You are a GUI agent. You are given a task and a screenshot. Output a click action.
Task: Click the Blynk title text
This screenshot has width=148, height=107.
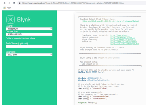pyautogui.click(x=24, y=20)
